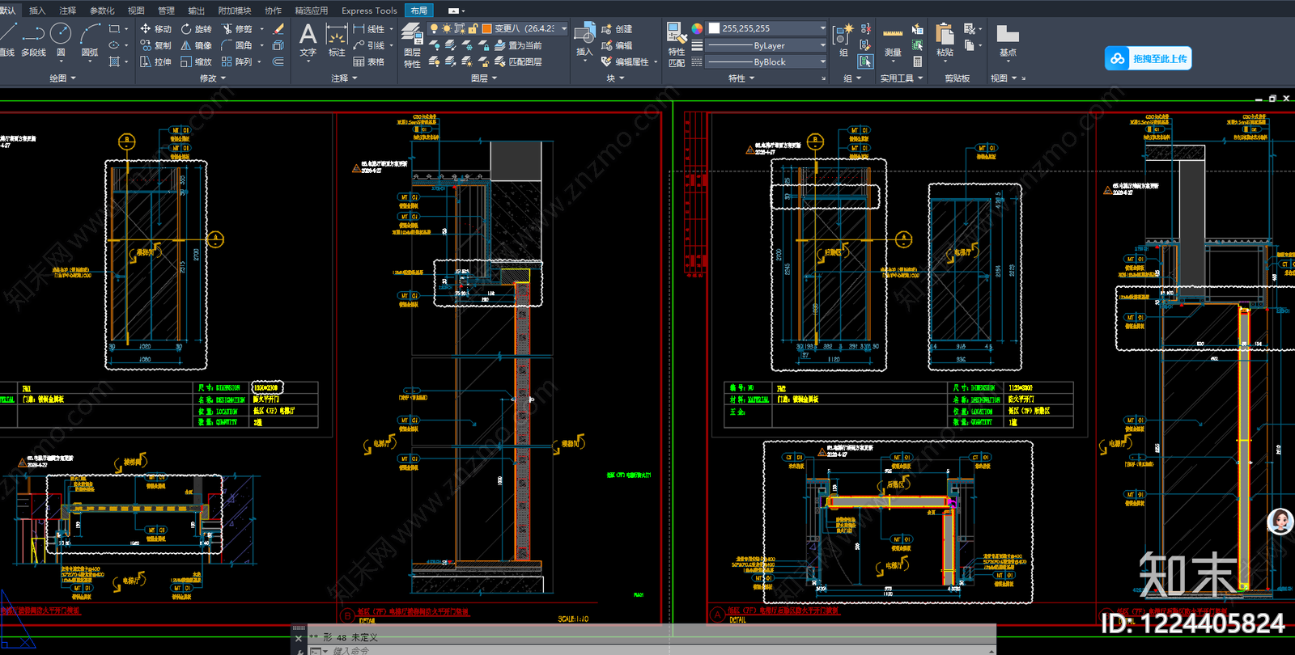Open the ByLayer lineweight dropdown
Image resolution: width=1295 pixels, height=655 pixels.
click(767, 45)
